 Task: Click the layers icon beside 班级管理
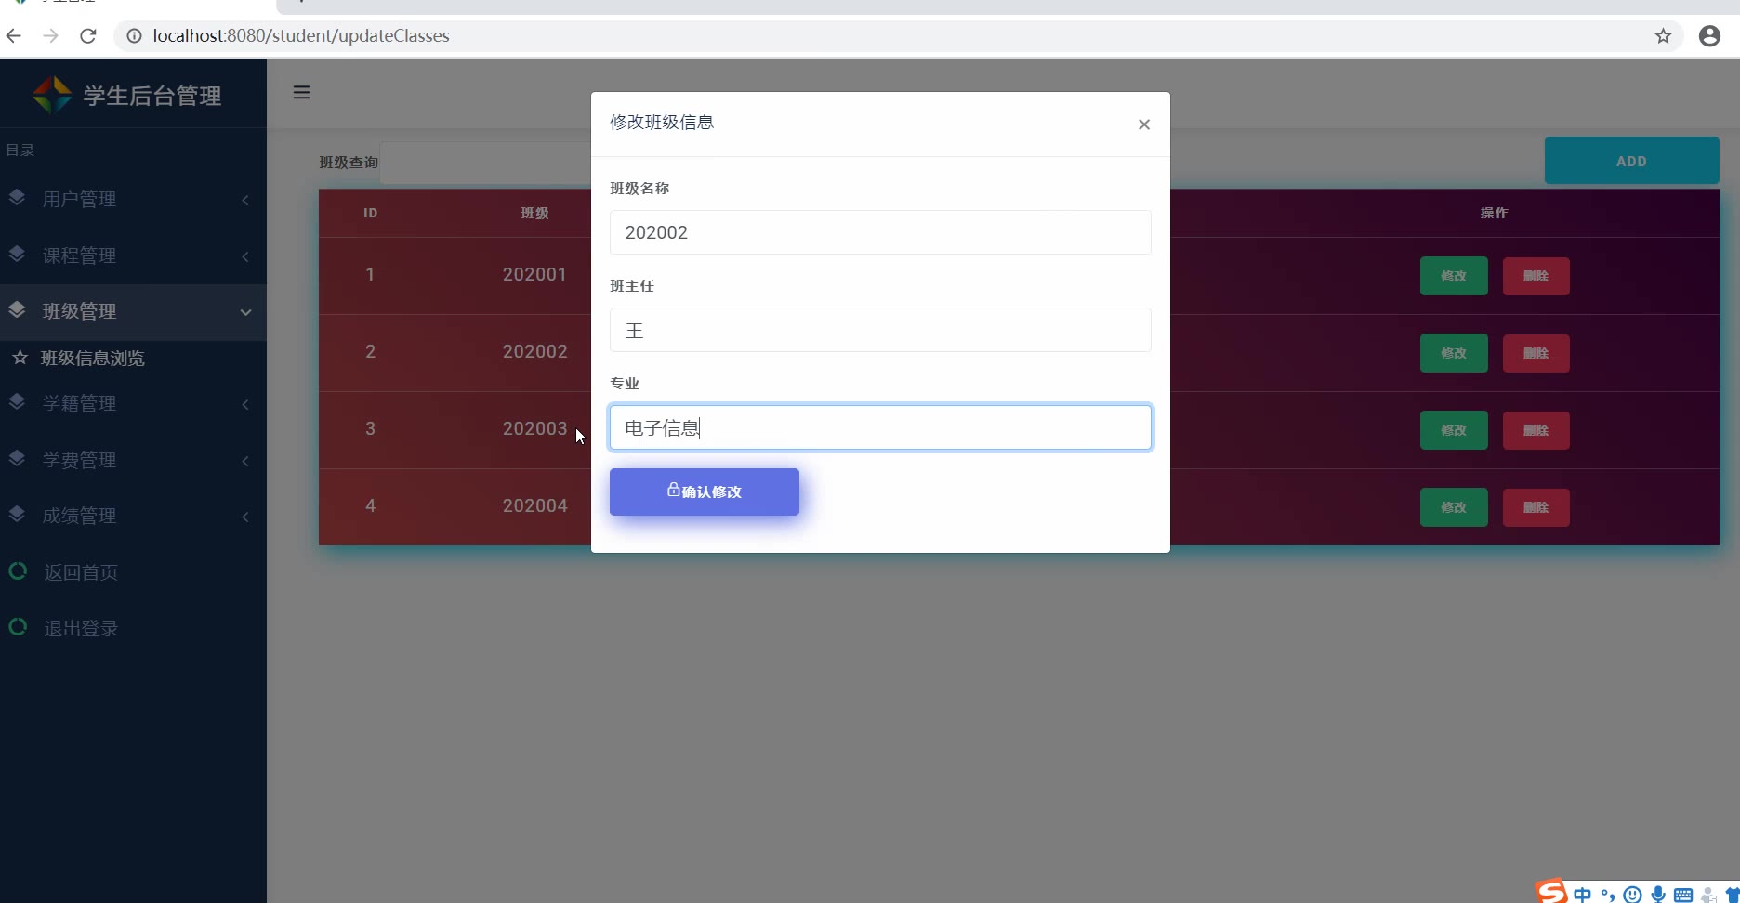[17, 309]
